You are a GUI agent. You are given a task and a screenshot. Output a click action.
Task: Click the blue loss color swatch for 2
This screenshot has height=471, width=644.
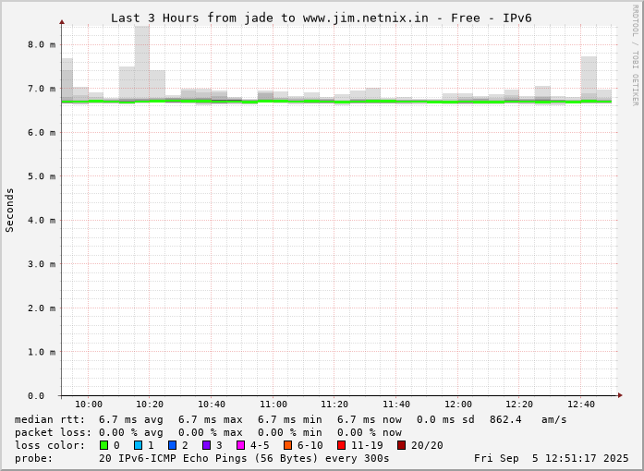173,445
